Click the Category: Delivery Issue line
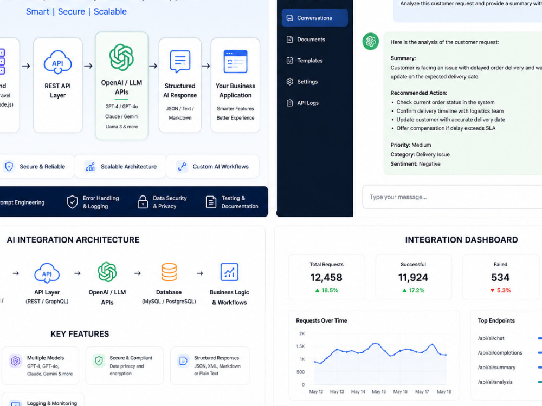 (420, 154)
